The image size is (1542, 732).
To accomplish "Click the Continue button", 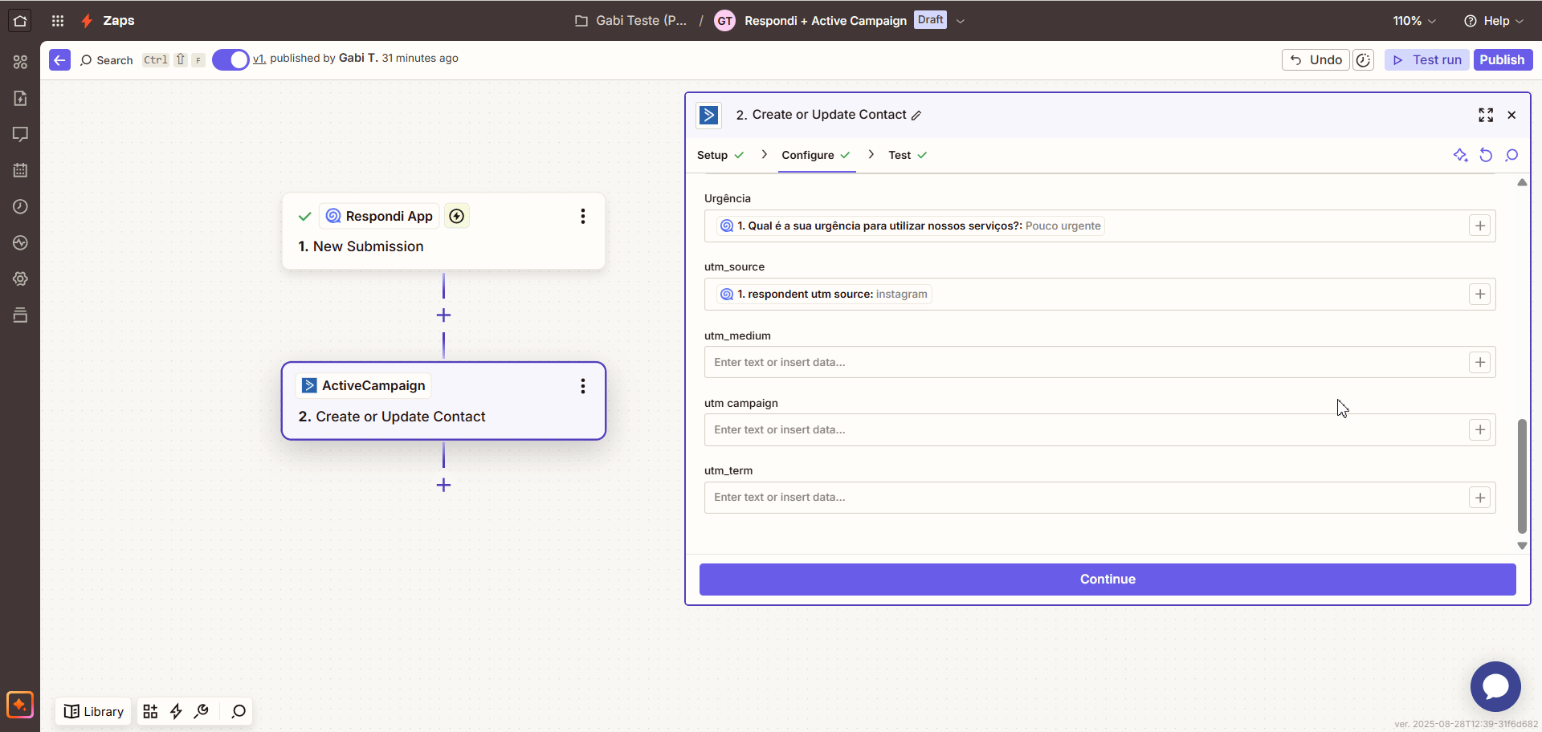I will (1108, 579).
